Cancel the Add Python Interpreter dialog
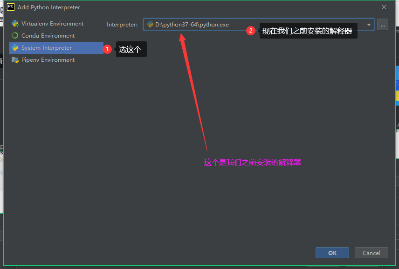The height and width of the screenshot is (269, 399). pyautogui.click(x=371, y=253)
